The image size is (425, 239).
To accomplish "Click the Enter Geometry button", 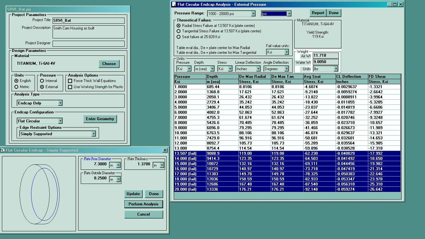I will [100, 119].
